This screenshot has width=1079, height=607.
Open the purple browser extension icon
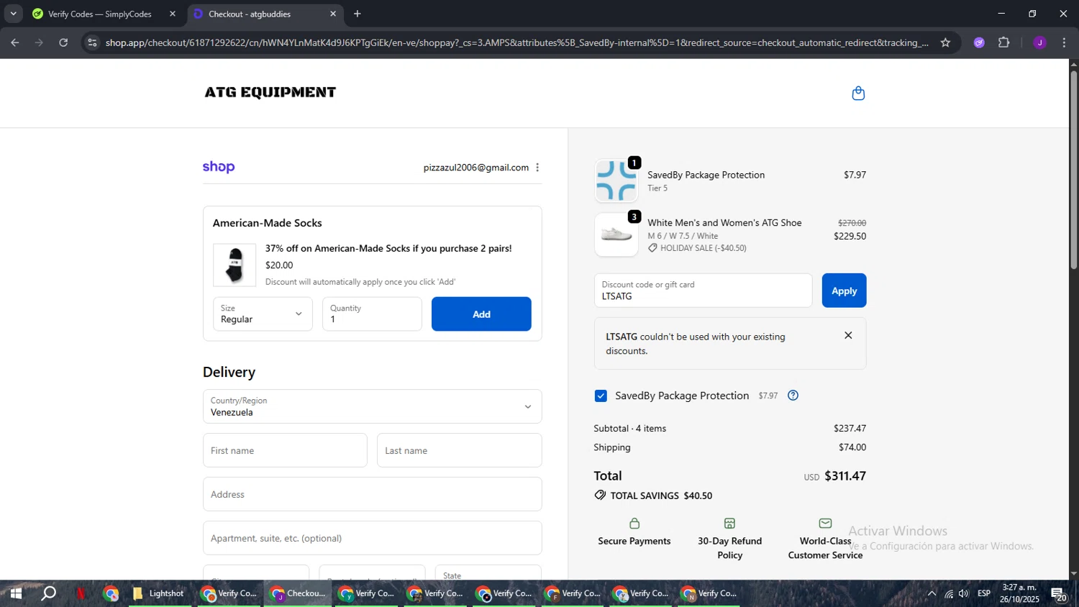pos(979,43)
